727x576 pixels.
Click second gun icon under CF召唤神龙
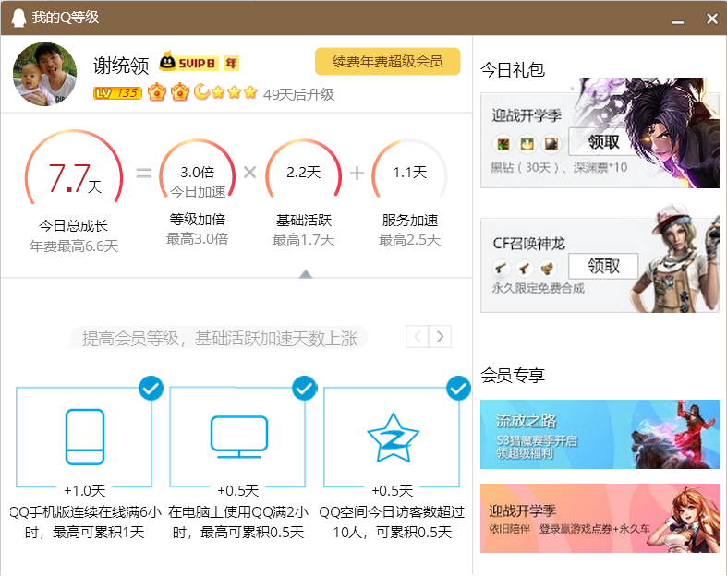pos(524,268)
